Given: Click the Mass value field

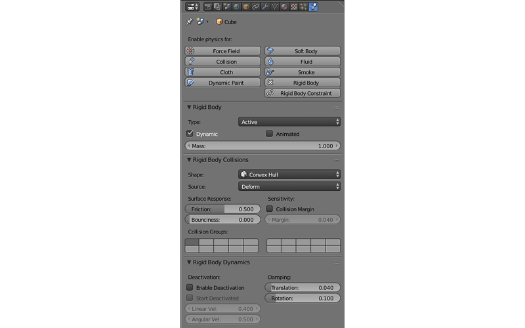Looking at the screenshot, I should tap(262, 146).
